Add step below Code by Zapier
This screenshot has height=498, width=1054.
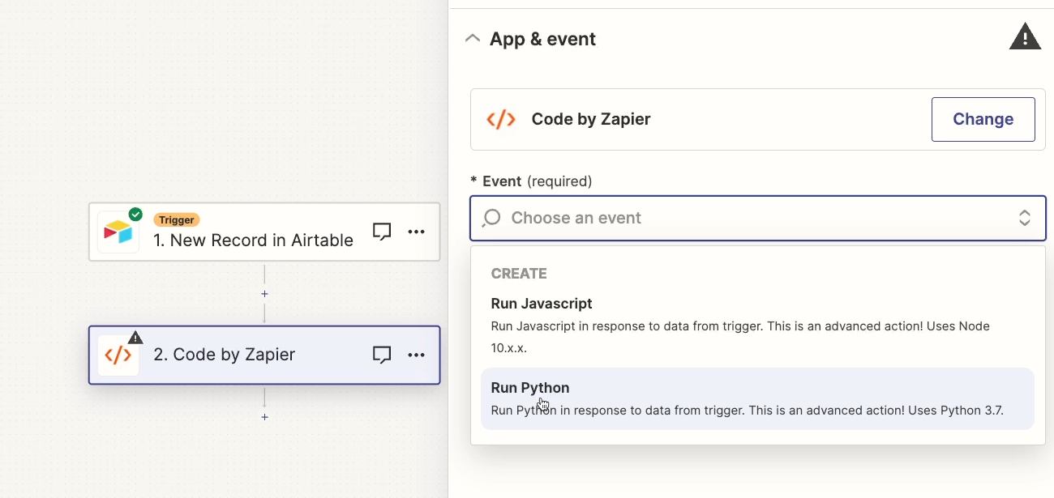pos(264,417)
